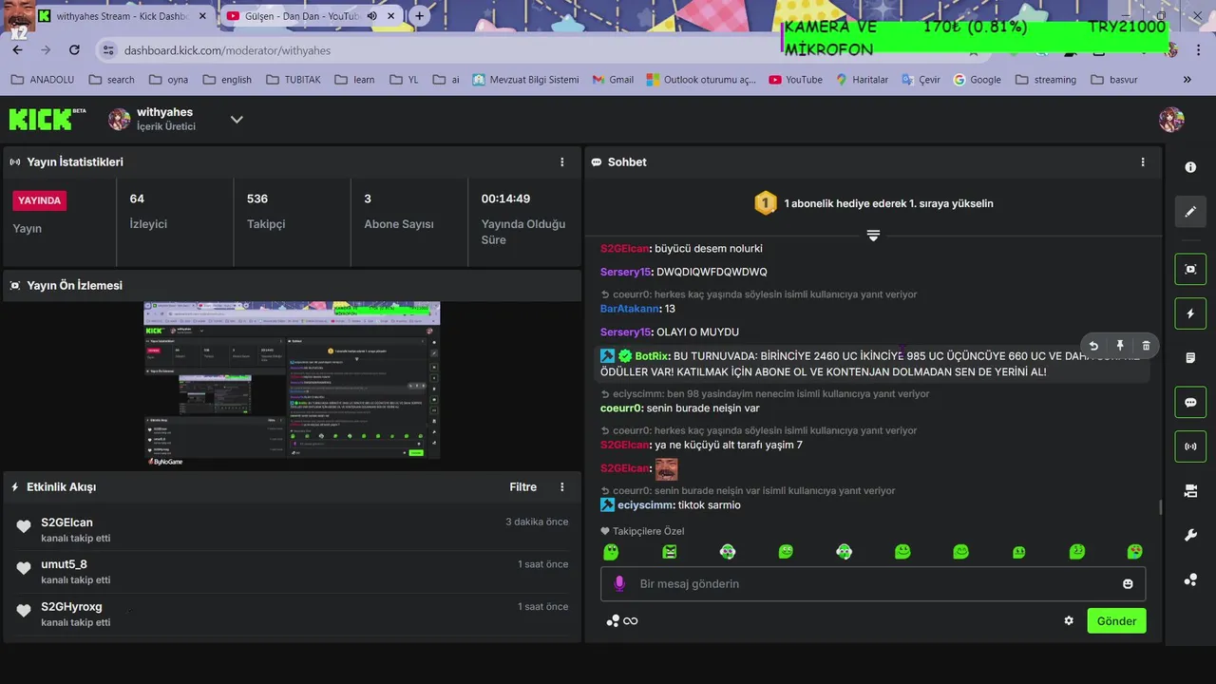
Task: Open the TUBITAK bookmark folder
Action: (x=294, y=80)
